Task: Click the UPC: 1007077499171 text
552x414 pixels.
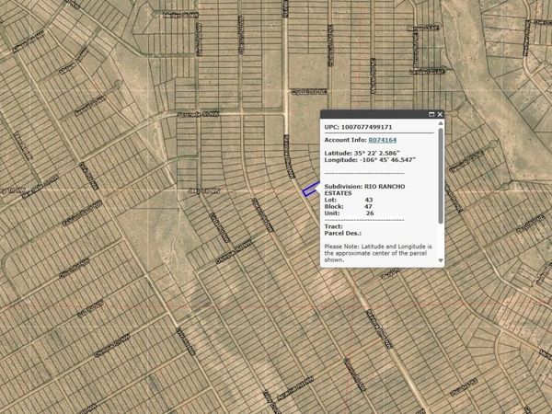Action: tap(358, 127)
